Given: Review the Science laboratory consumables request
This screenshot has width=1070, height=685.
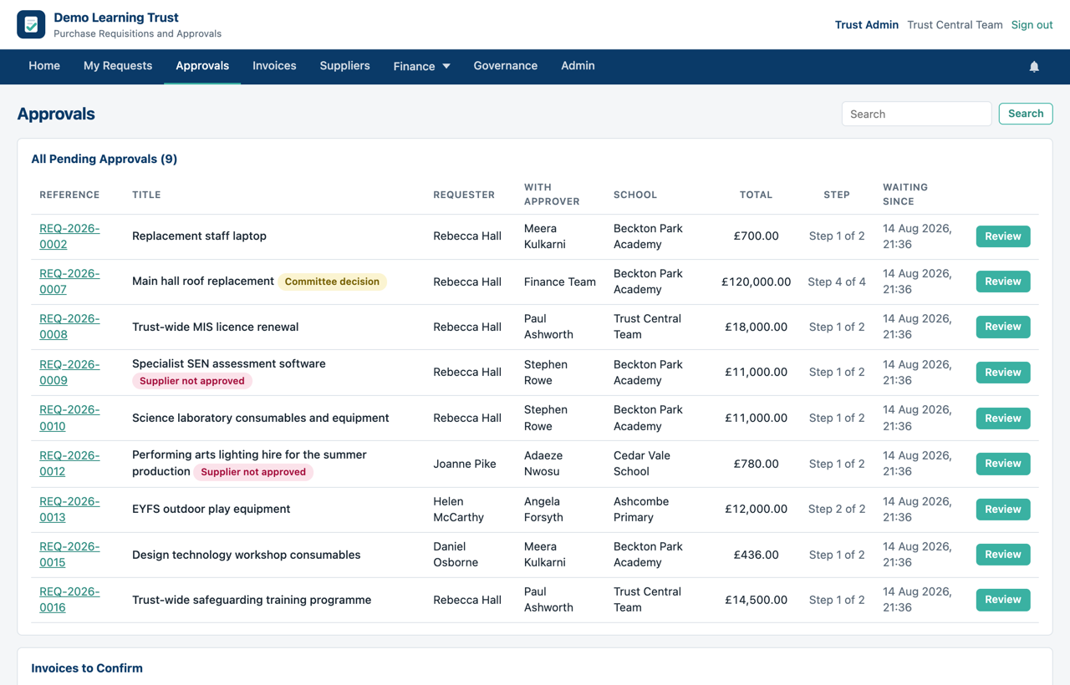Looking at the screenshot, I should click(x=1003, y=418).
